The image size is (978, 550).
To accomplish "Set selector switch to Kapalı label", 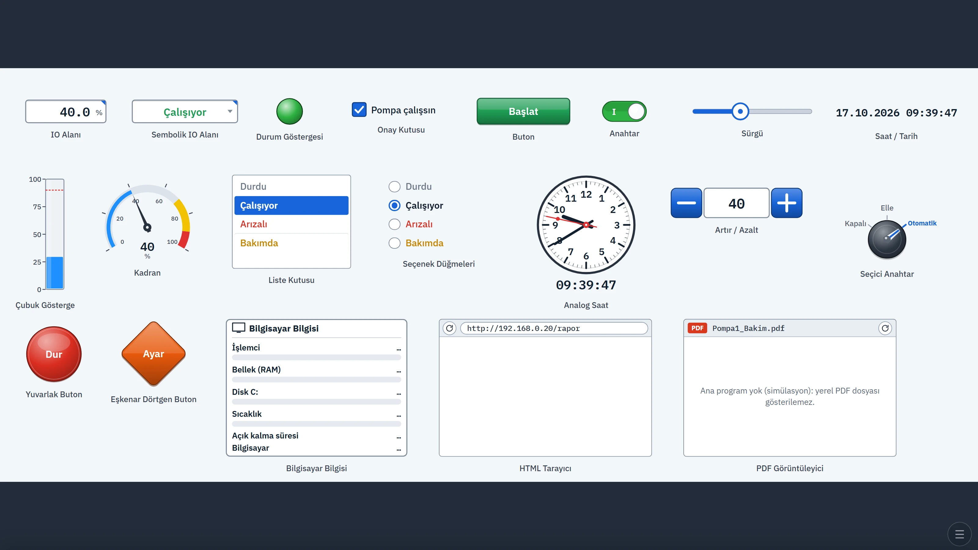I will [x=855, y=224].
